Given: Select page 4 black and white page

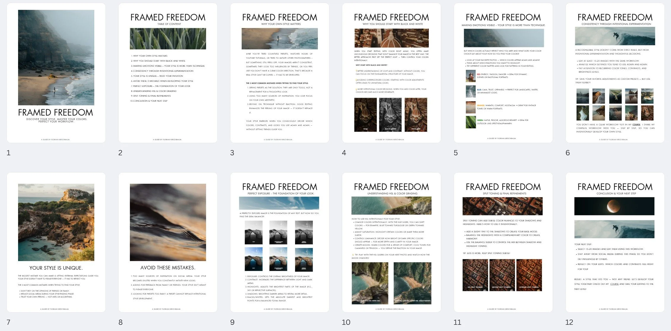Looking at the screenshot, I should click(391, 73).
